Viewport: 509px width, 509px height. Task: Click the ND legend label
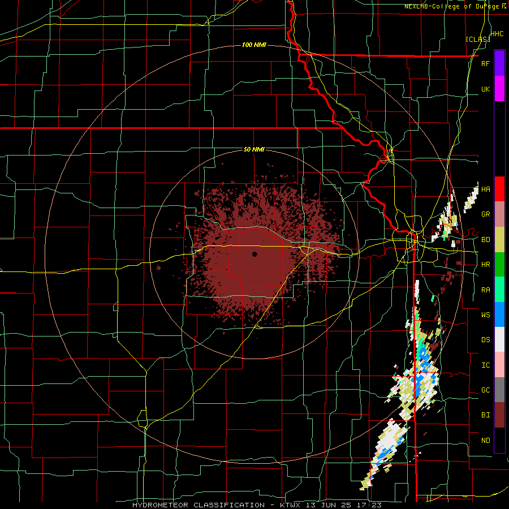pos(485,440)
